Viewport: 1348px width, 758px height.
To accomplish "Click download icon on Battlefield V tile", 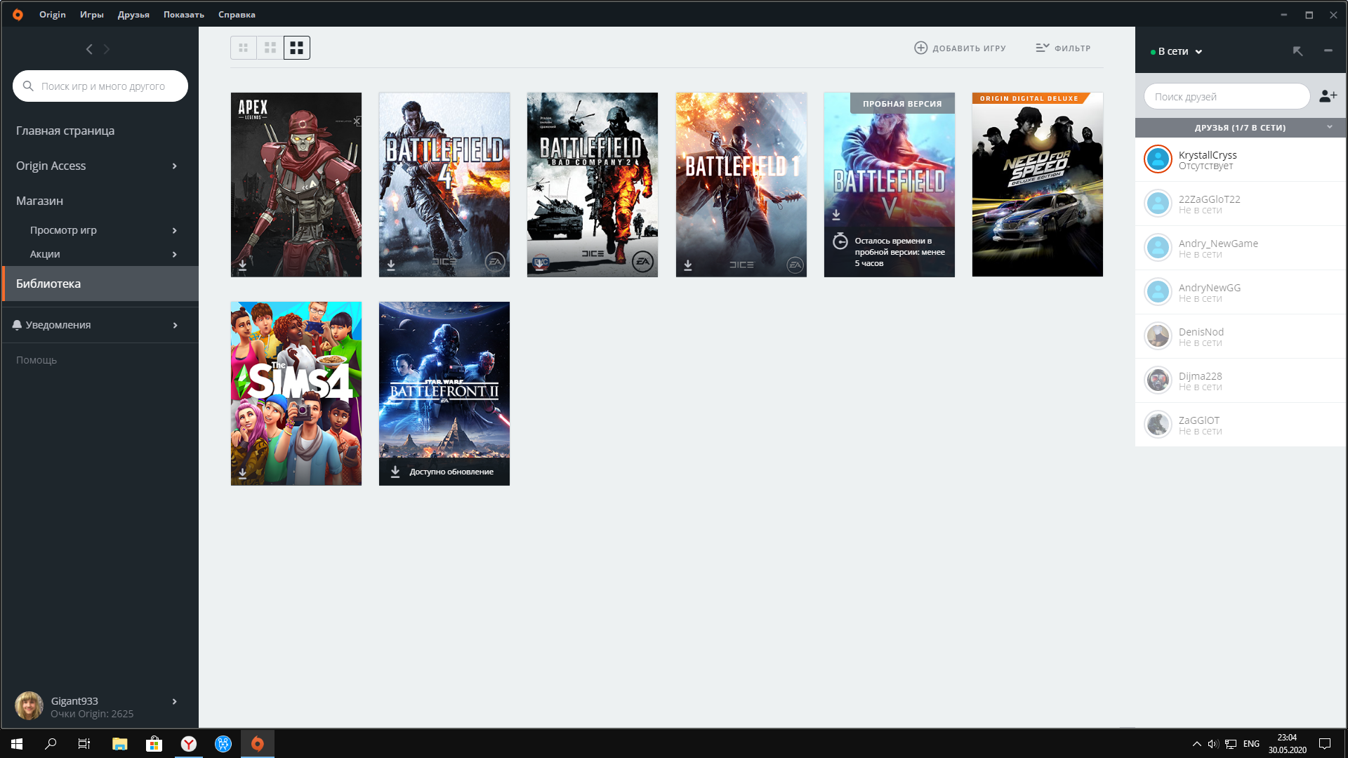I will (x=836, y=214).
